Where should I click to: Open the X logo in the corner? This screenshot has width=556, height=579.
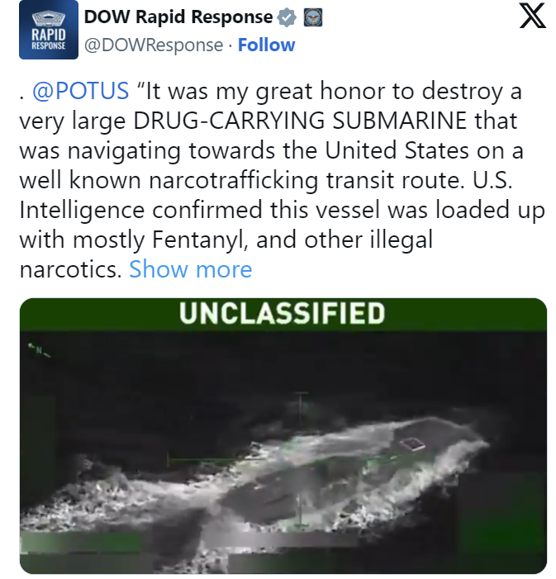pyautogui.click(x=532, y=15)
